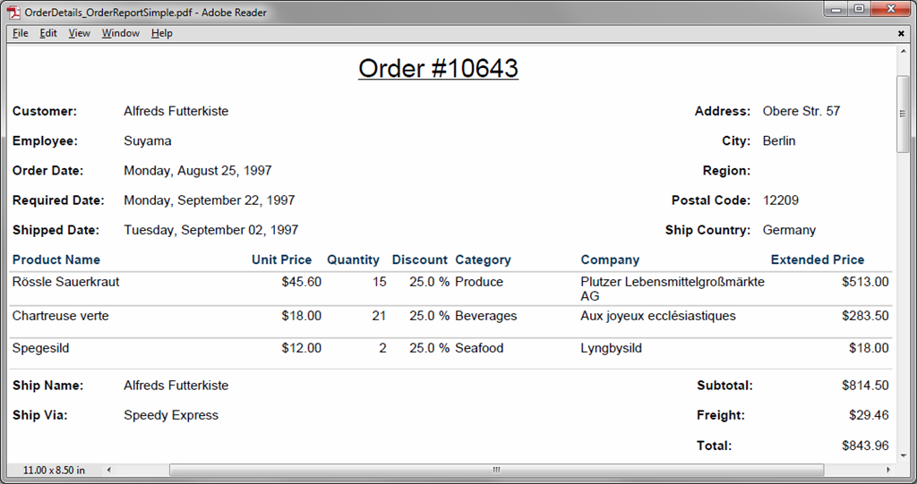This screenshot has height=484, width=917.
Task: Open the View menu
Action: coord(79,33)
